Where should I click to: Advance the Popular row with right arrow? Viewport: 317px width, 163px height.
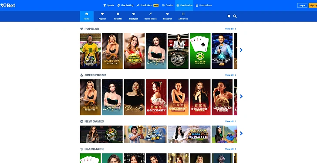[x=241, y=50]
